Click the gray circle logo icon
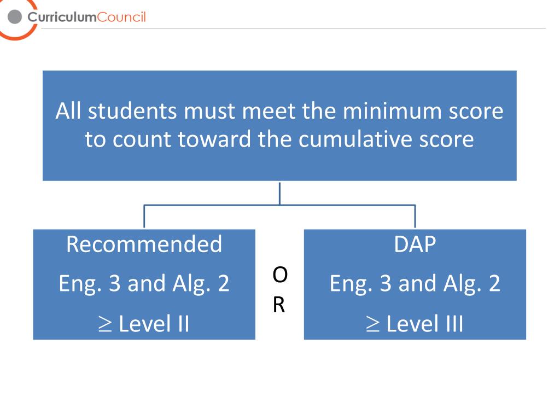Image resolution: width=560 pixels, height=420 pixels. (x=15, y=17)
